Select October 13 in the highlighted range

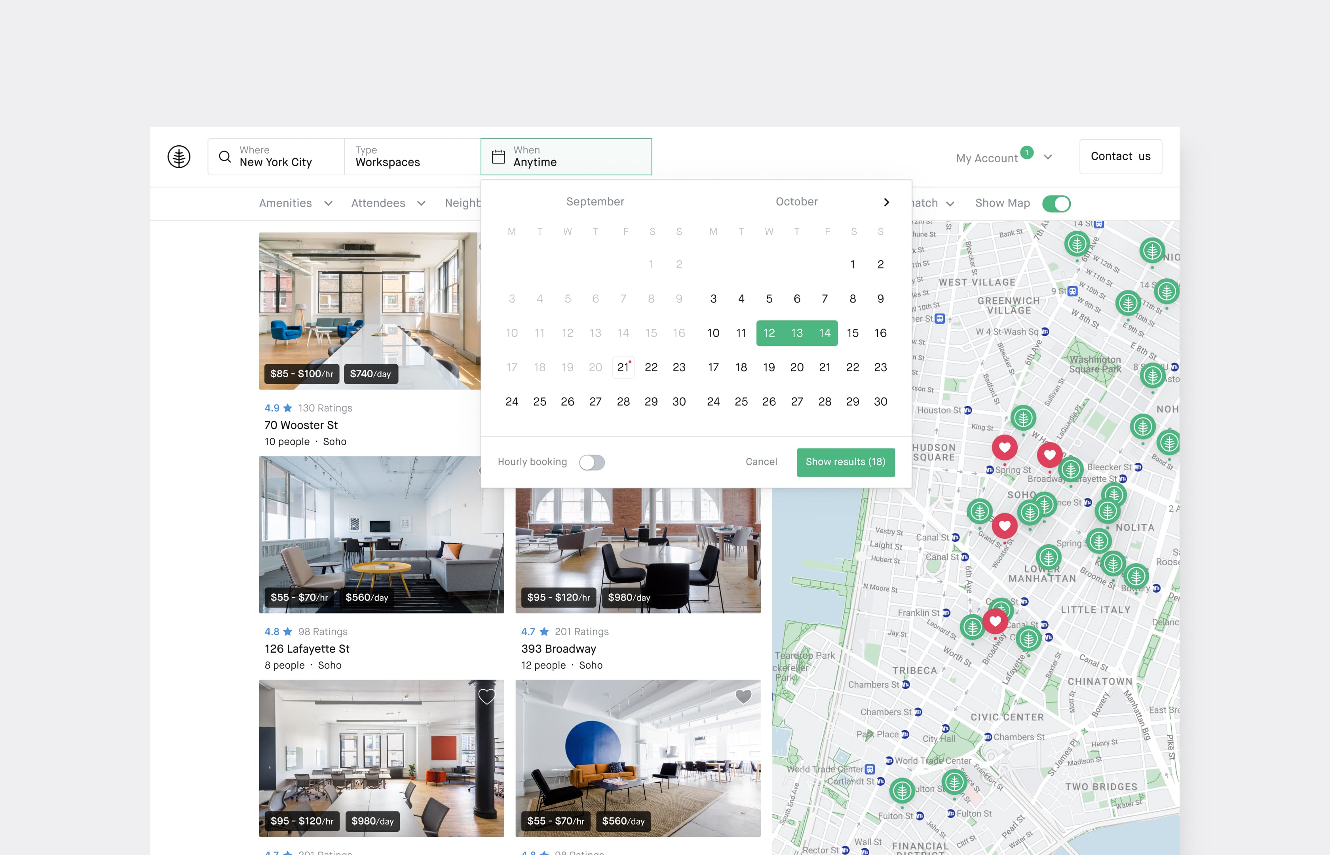(796, 333)
